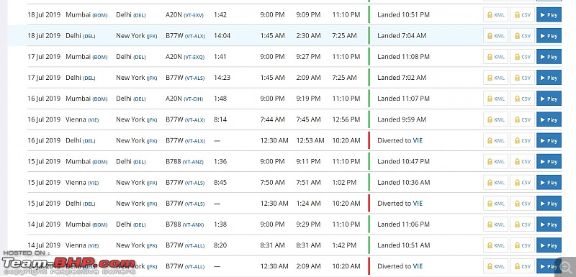This screenshot has width=576, height=277.
Task: Open the JFK airport link on 16 Jul Vienna row
Action: pyautogui.click(x=152, y=120)
